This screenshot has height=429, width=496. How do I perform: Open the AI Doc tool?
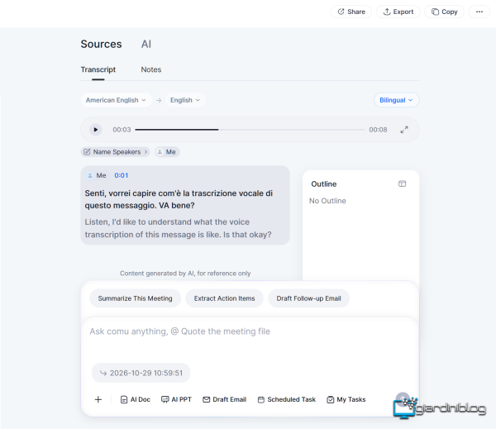pos(136,399)
